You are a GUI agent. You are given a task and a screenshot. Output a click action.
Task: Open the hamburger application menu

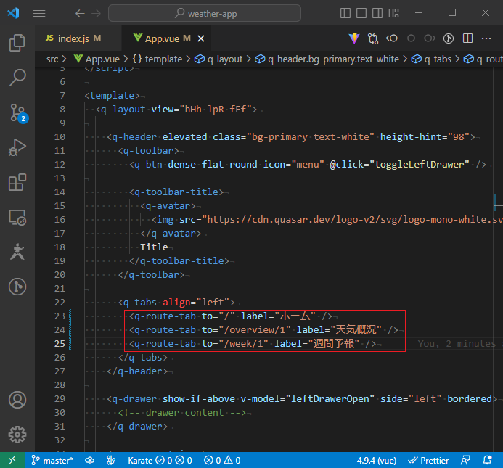coord(39,13)
